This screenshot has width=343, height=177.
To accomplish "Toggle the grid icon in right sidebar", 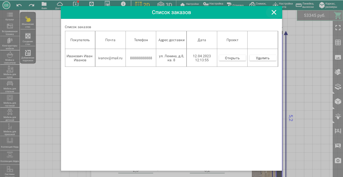I will point(338,42).
